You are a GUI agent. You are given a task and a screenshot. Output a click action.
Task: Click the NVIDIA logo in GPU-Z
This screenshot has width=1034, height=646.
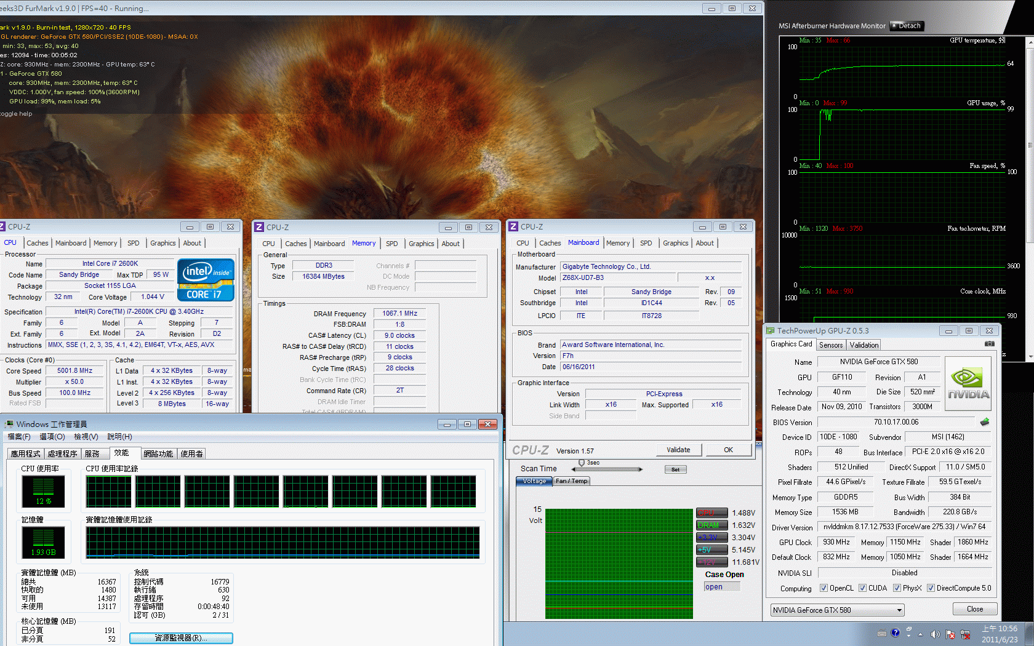(968, 385)
